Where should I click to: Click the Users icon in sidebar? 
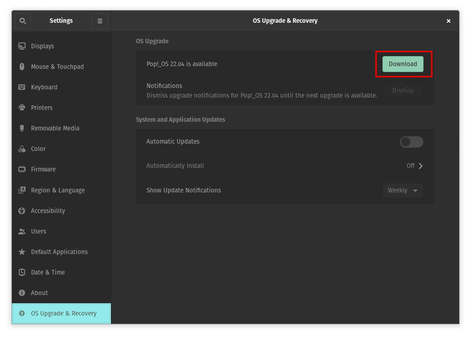[21, 231]
